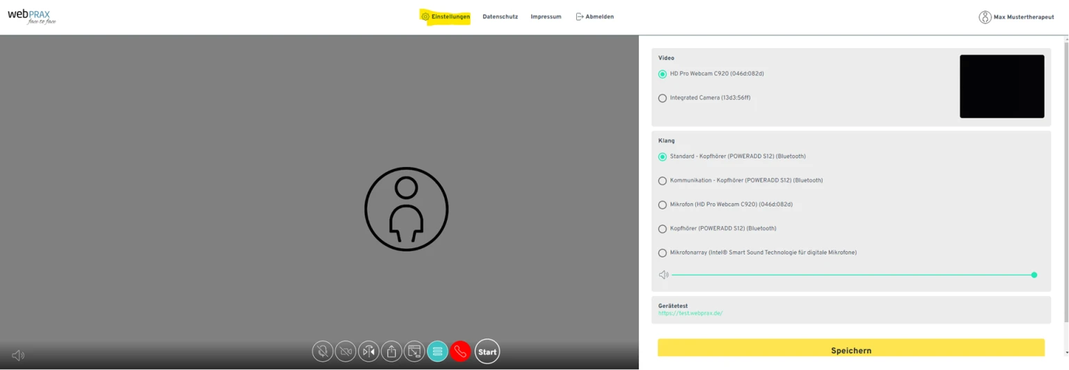The width and height of the screenshot is (1069, 370).
Task: Click the screen share upload icon
Action: pos(391,352)
